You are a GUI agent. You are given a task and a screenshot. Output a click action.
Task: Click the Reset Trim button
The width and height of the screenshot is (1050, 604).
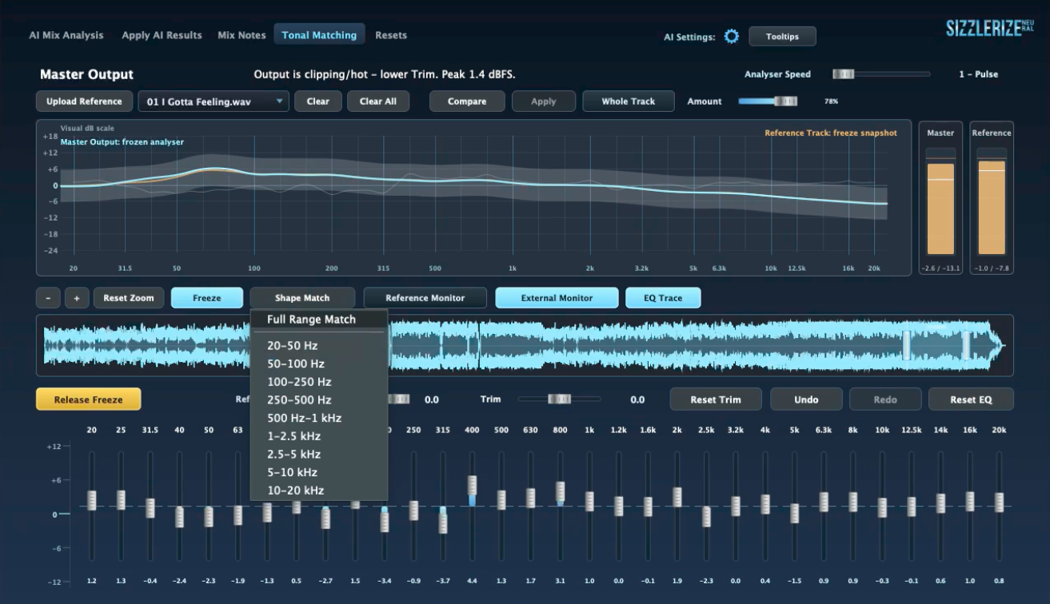coord(716,399)
